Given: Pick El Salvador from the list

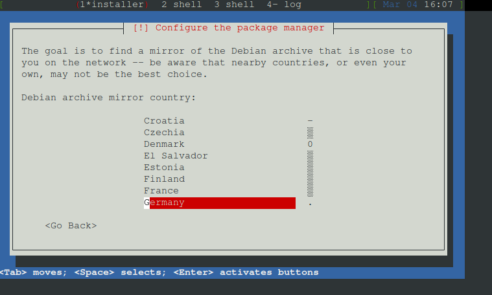Looking at the screenshot, I should tap(176, 156).
